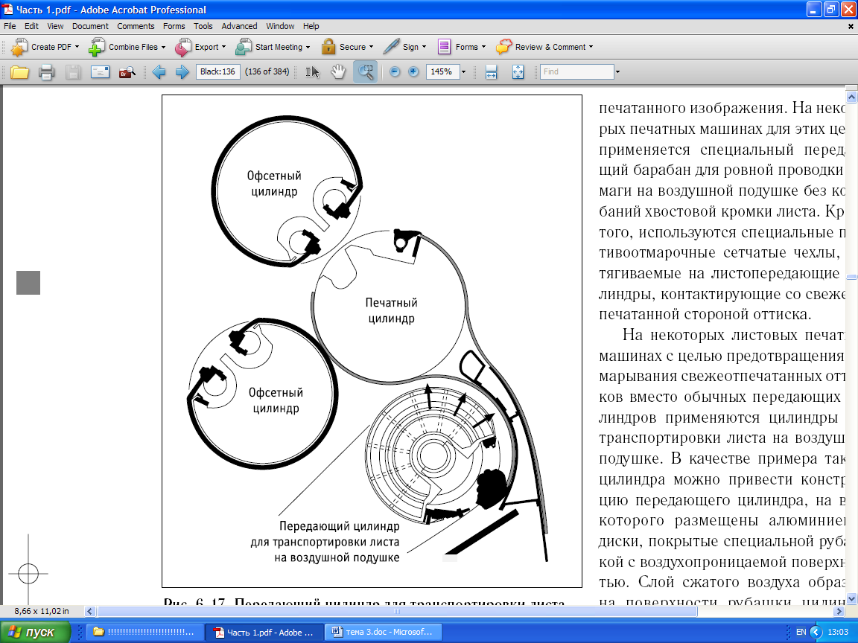
Task: Click the 145% zoom value field
Action: point(442,71)
